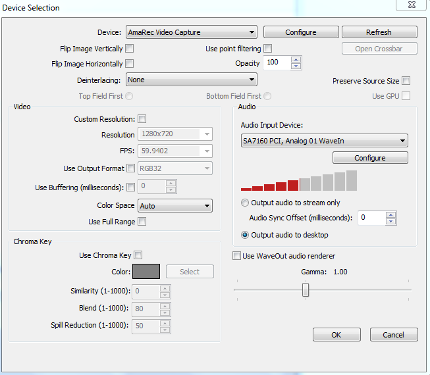Click the Select color button

(x=190, y=272)
